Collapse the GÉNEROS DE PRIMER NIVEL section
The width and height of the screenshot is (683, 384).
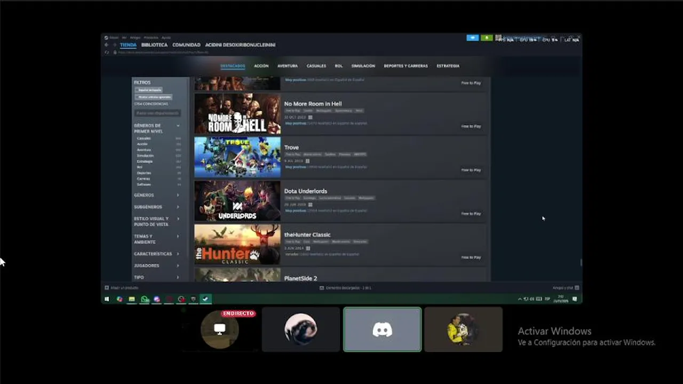tap(157, 129)
